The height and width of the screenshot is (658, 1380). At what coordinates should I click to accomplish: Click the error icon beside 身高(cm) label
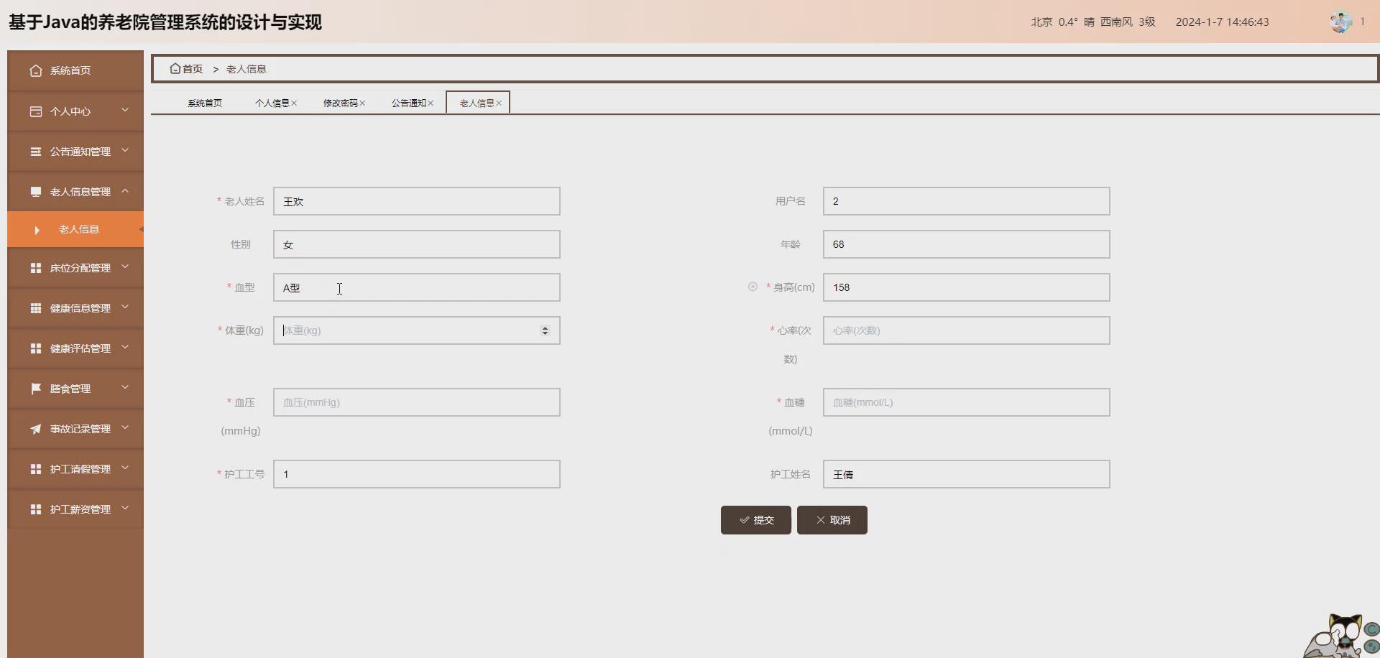(753, 287)
